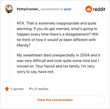Click the name "Mandy?" in the comment
This screenshot has width=110, height=109.
[24, 45]
